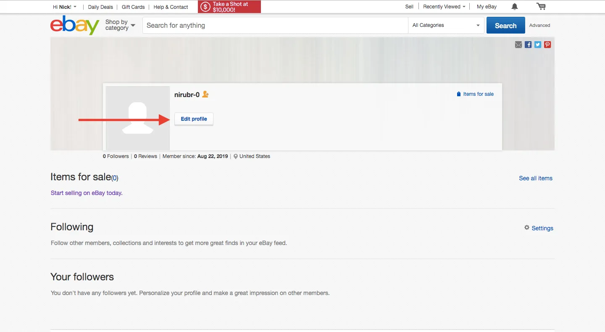Open notifications via the bell icon
This screenshot has width=605, height=332.
tap(514, 6)
